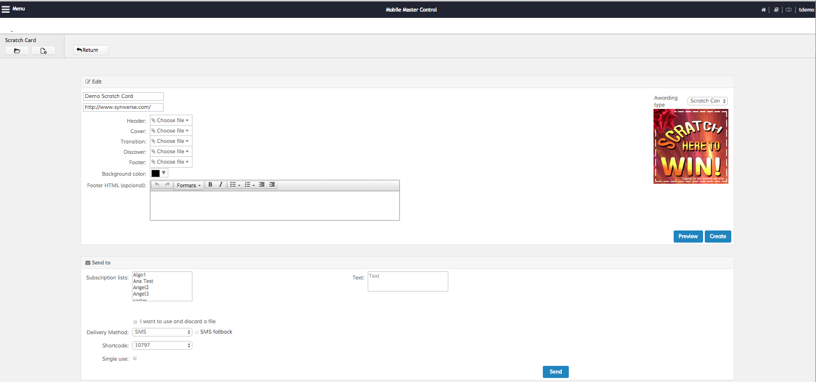Undo in the Footer HTML editor

157,185
